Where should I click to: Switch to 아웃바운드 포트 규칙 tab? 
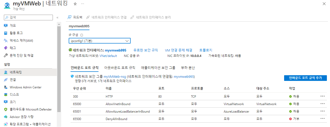click(120, 68)
